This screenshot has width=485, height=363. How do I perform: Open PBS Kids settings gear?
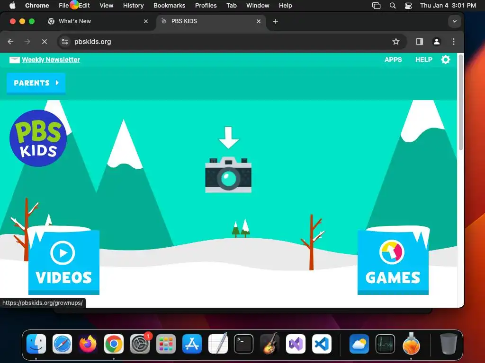click(x=445, y=60)
